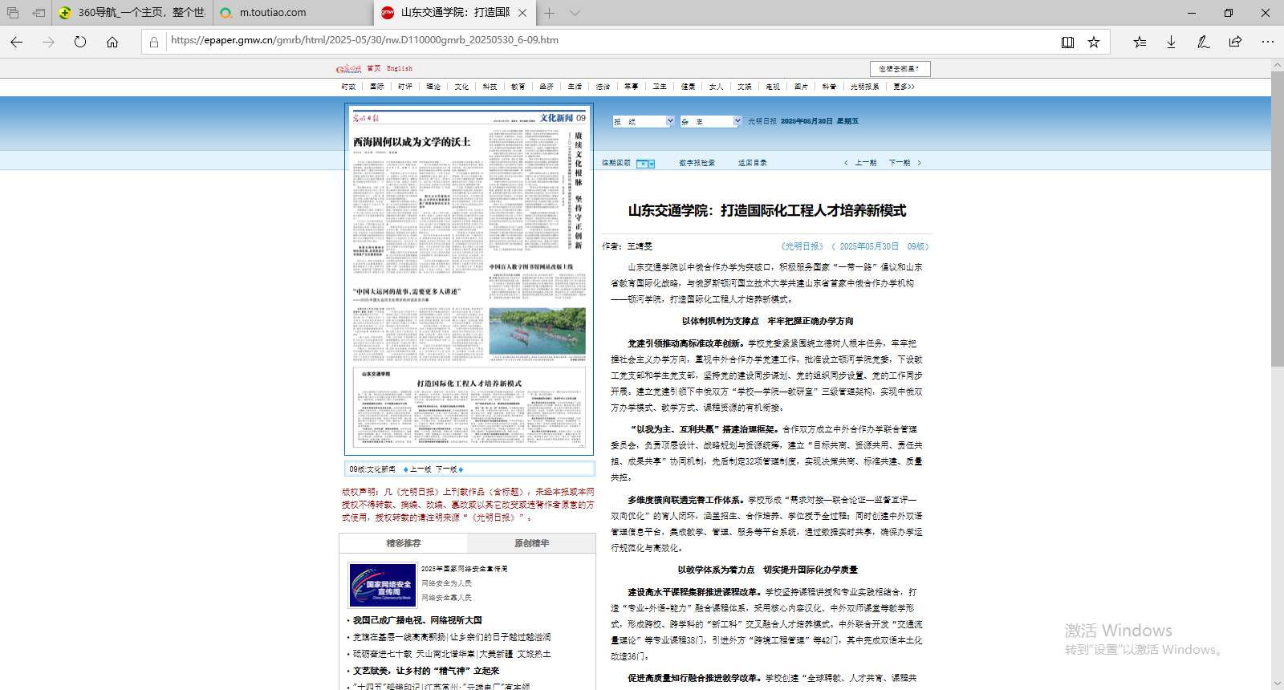Screen dimensions: 1284x690
Task: Open the favorites hub list
Action: (x=1140, y=42)
